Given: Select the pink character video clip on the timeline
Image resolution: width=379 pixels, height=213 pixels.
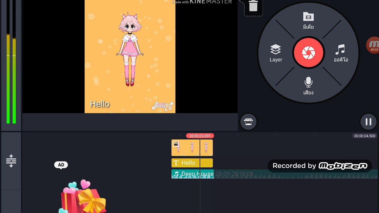Looking at the screenshot, I should (192, 148).
